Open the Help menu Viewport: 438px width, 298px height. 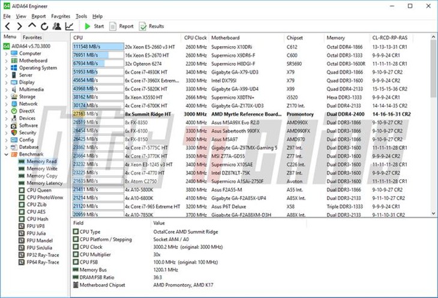(97, 16)
